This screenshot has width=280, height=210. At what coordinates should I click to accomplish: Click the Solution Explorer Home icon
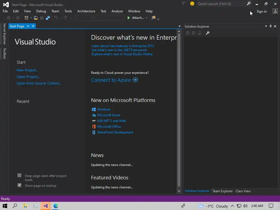200,33
